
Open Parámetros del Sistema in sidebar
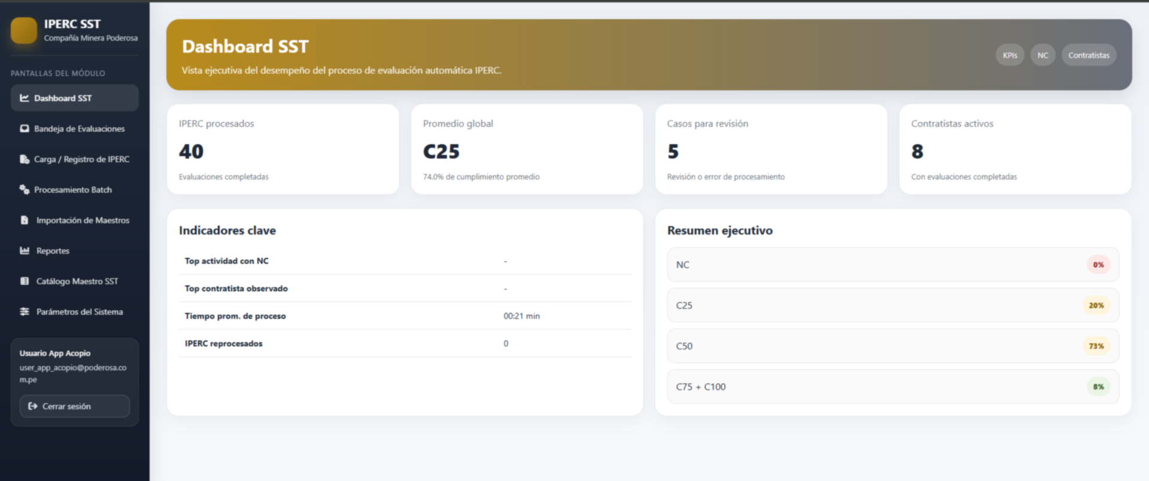pyautogui.click(x=75, y=312)
